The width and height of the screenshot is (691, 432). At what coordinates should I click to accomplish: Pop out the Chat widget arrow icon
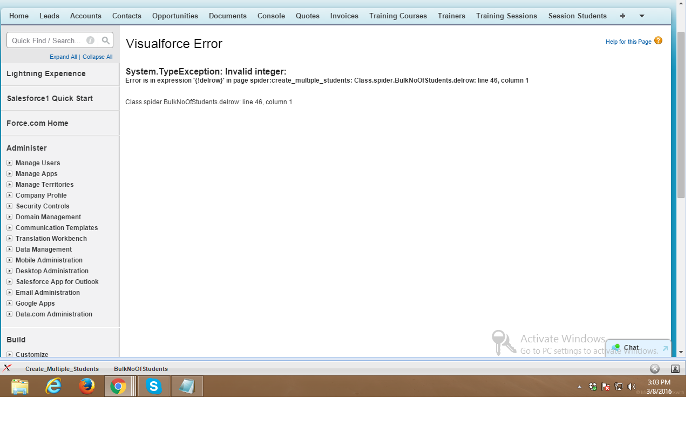point(665,349)
